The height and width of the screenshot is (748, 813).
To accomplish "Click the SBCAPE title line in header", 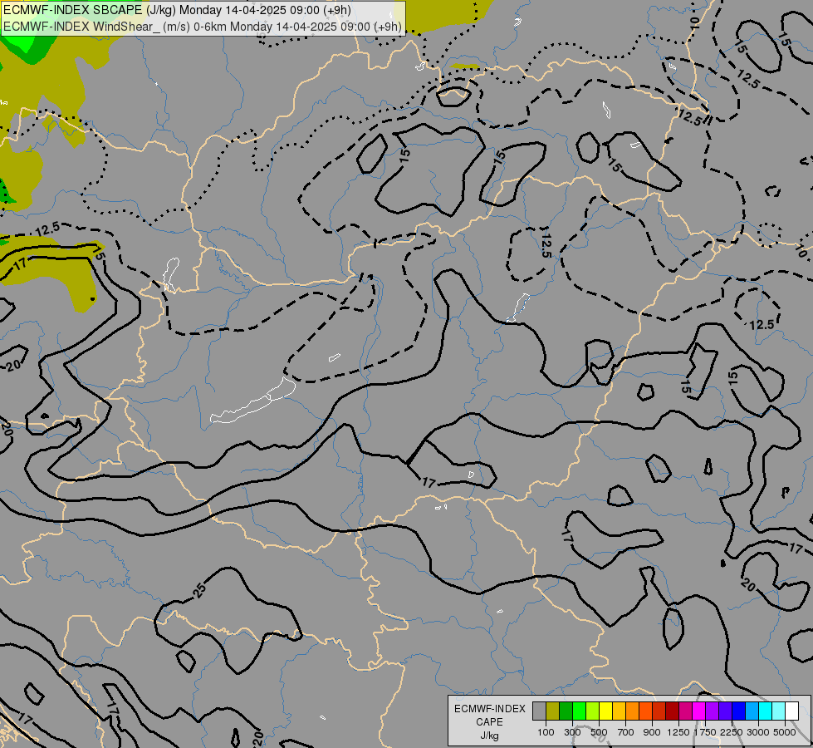I will 177,10.
